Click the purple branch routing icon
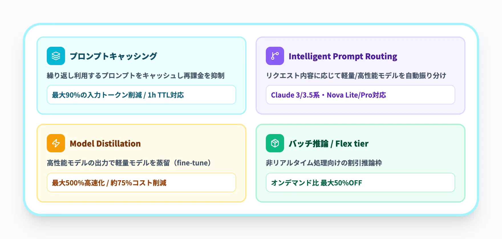This screenshot has height=239, width=502. pos(275,56)
